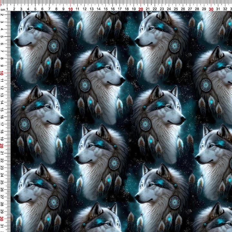The width and height of the screenshot is (232, 232).
Task: Click "15" on the vertical ruler
Action: pyautogui.click(x=2, y=110)
